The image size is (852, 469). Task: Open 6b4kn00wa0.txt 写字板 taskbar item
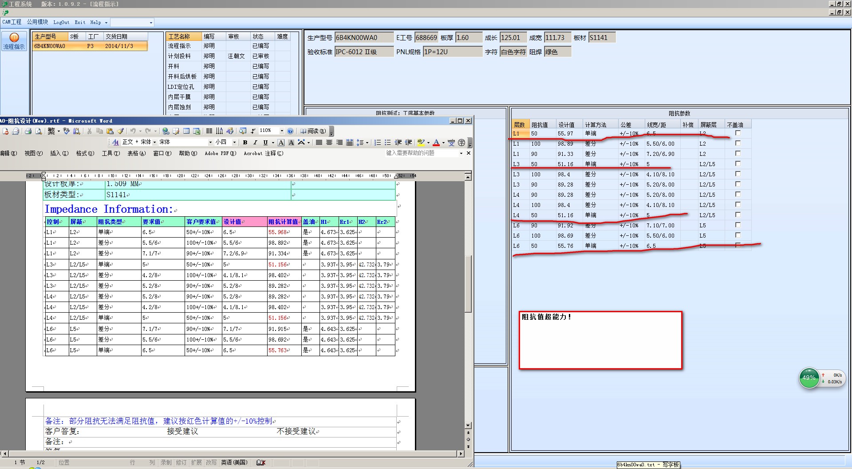pyautogui.click(x=648, y=465)
